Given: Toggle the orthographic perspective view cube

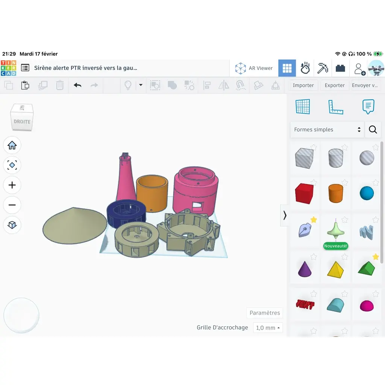Looking at the screenshot, I should [12, 225].
